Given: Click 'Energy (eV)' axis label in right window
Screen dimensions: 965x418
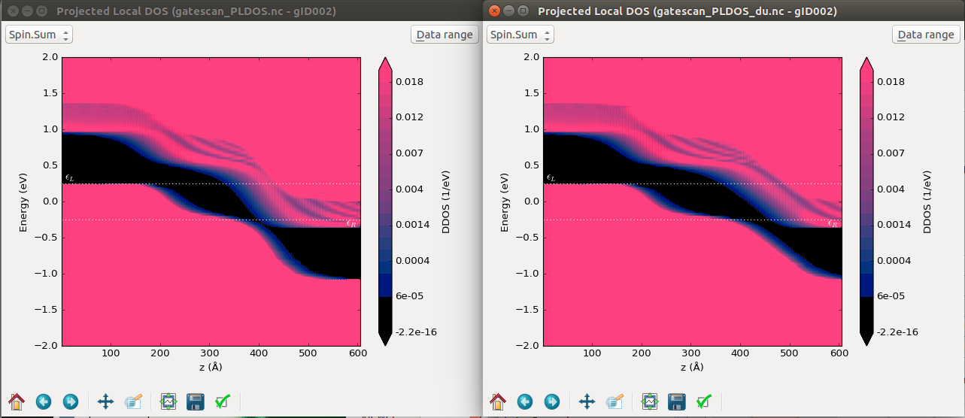Looking at the screenshot, I should [x=505, y=201].
